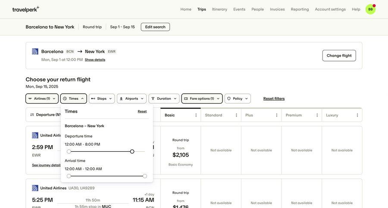This screenshot has height=208, width=388.
Task: Click Reset filters link
Action: pyautogui.click(x=274, y=98)
